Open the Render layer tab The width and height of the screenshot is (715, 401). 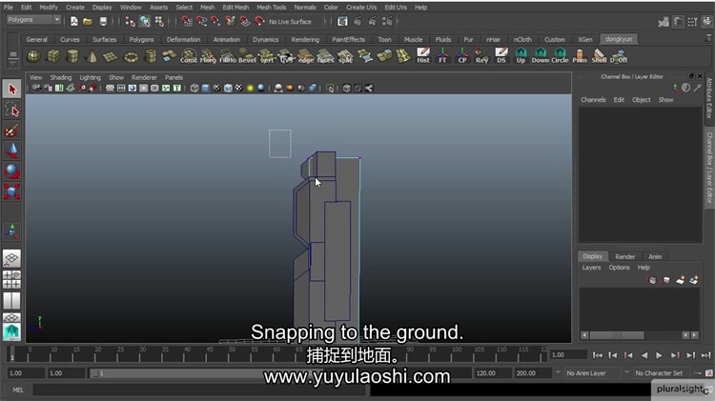click(x=624, y=256)
